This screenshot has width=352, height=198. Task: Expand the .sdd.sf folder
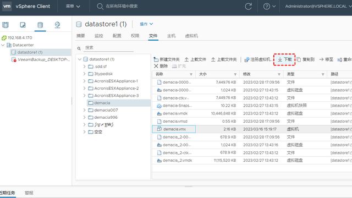click(x=84, y=67)
